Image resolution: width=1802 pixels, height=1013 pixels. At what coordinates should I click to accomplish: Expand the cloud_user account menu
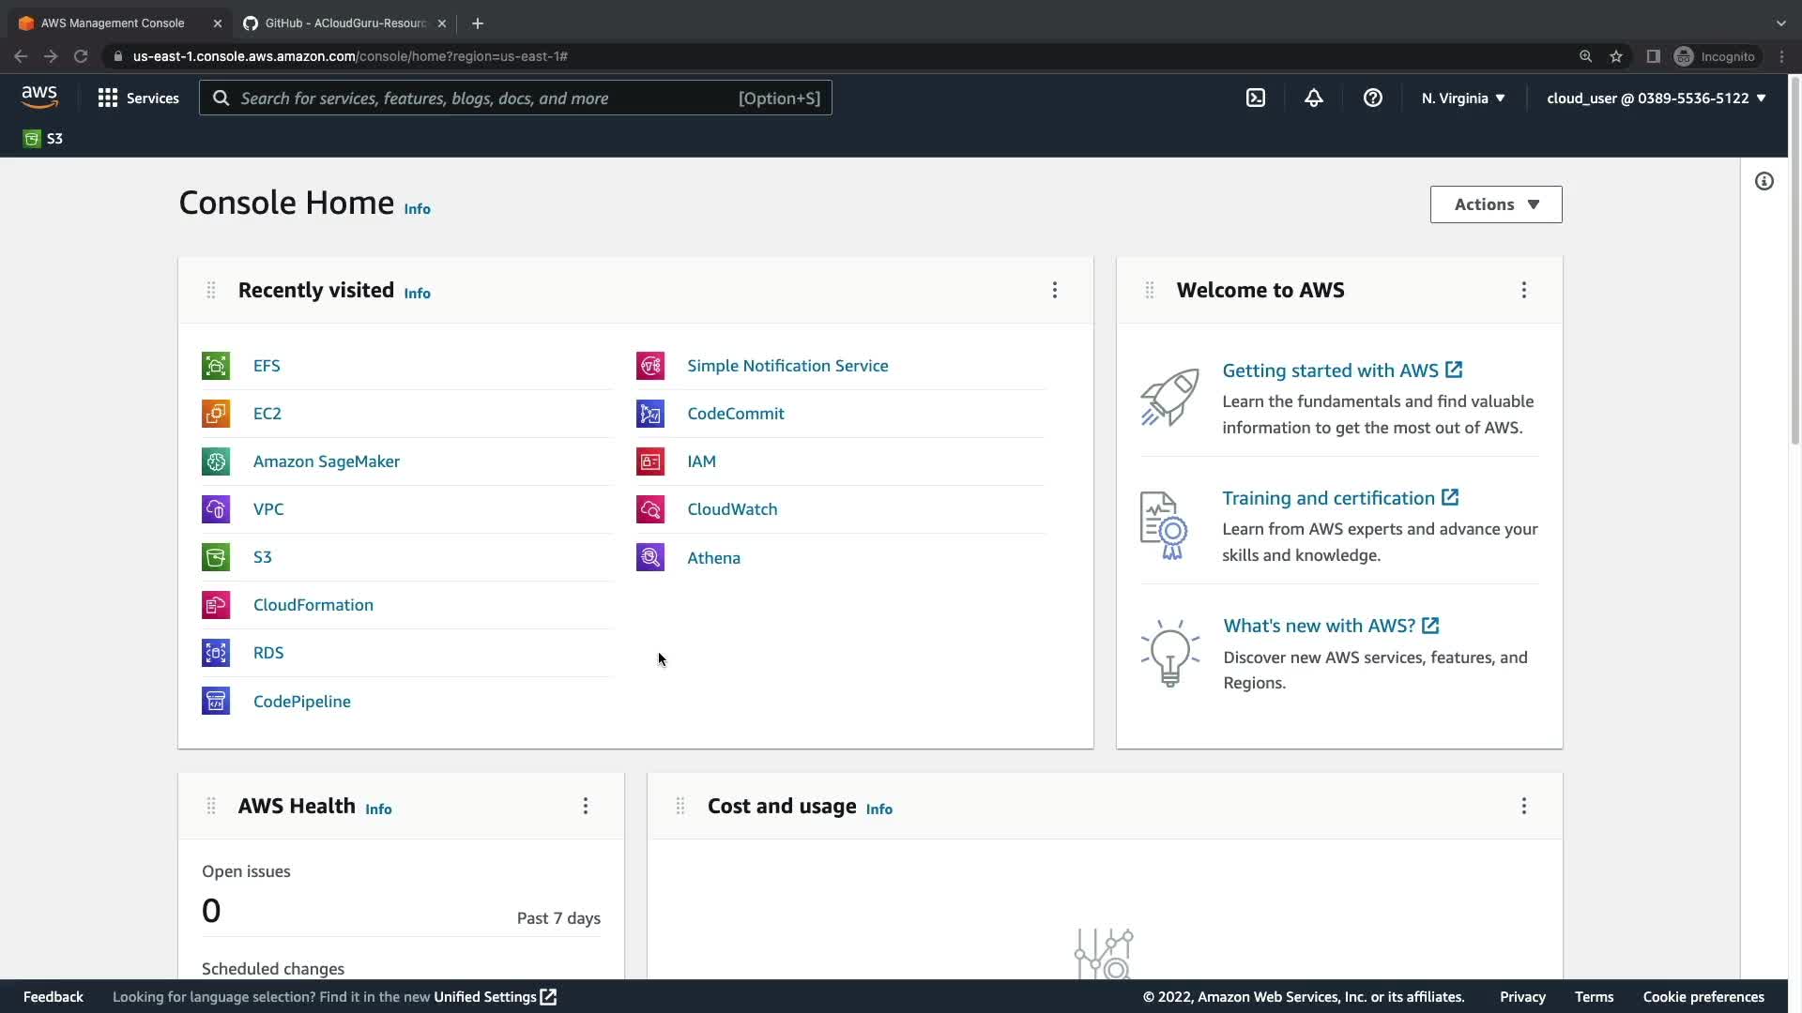1656,98
